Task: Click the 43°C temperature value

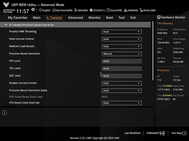Action: (175, 33)
